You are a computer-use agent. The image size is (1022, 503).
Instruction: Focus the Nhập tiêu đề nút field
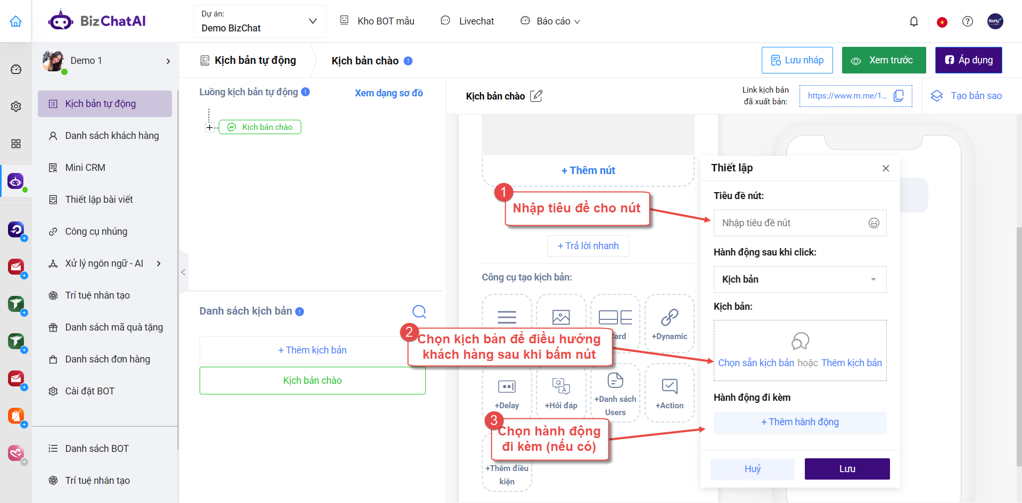click(x=800, y=223)
